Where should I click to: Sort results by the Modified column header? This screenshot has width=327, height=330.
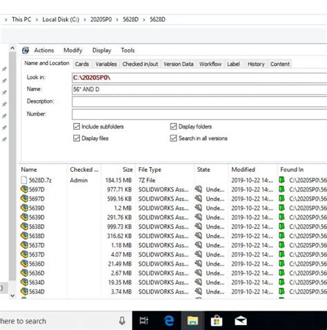coord(252,170)
